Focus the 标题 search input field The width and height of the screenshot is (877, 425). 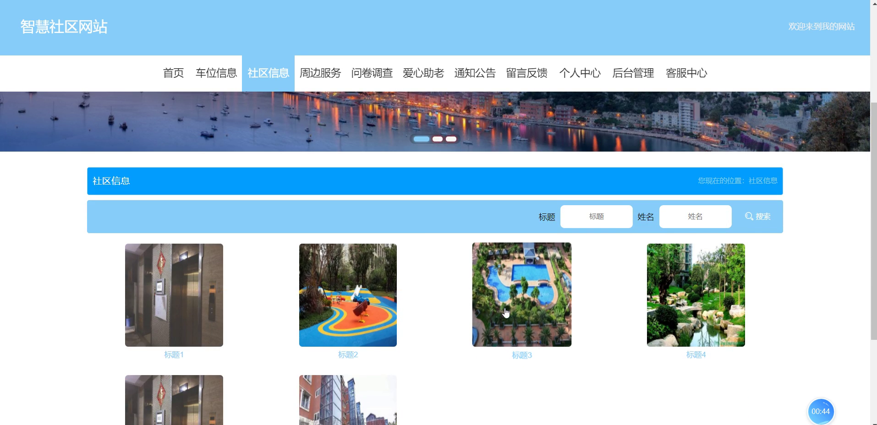tap(596, 216)
